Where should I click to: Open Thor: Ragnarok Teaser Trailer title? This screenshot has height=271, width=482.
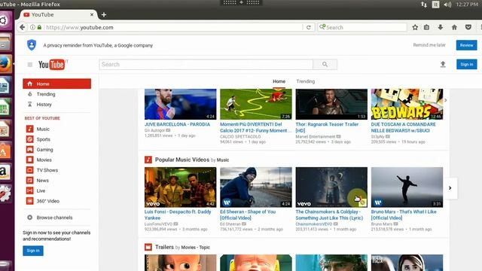pos(327,127)
